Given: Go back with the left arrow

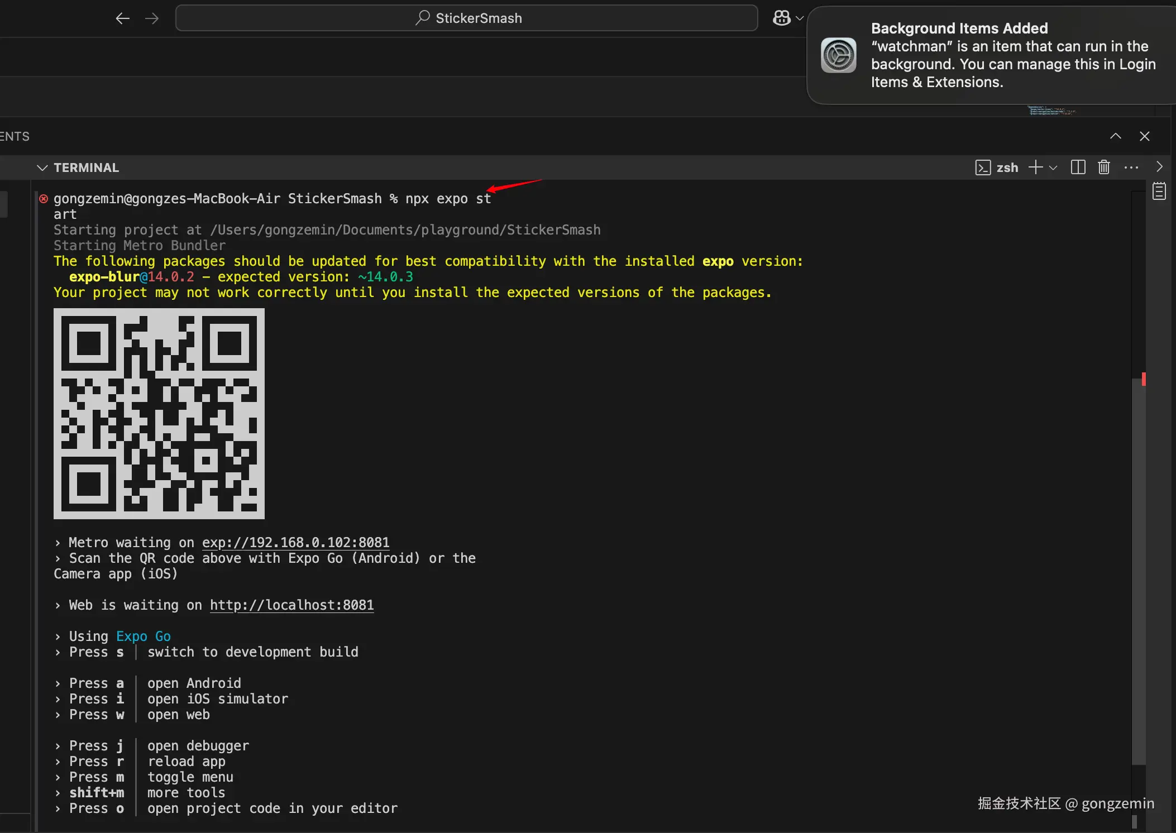Looking at the screenshot, I should click(122, 18).
